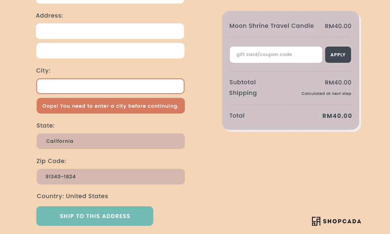The width and height of the screenshot is (390, 234).
Task: Click the second Address line input
Action: pos(110,51)
